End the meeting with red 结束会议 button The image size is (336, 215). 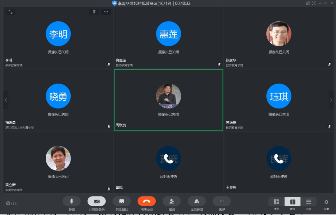point(147,201)
